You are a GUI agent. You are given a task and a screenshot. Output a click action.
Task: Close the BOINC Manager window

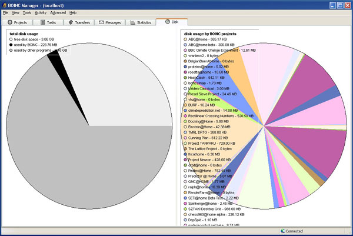pyautogui.click(x=348, y=5)
